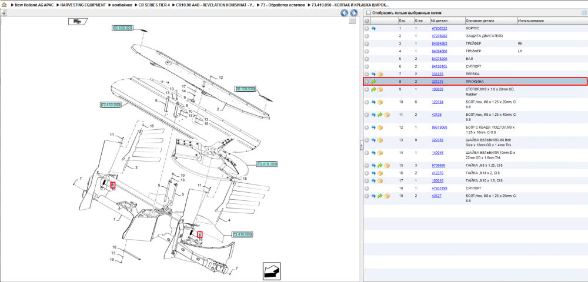This screenshot has height=282, width=588.
Task: Collapse parts list using the splitter arrow
Action: point(361,145)
